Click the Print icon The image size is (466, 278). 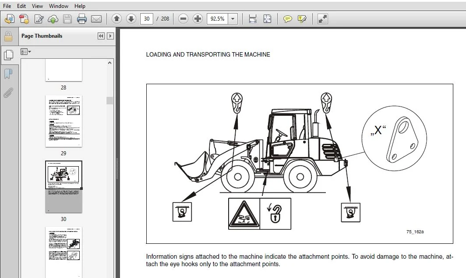point(82,19)
